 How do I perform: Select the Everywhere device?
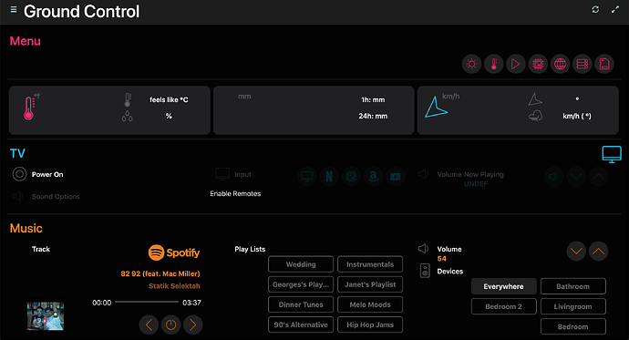[504, 286]
